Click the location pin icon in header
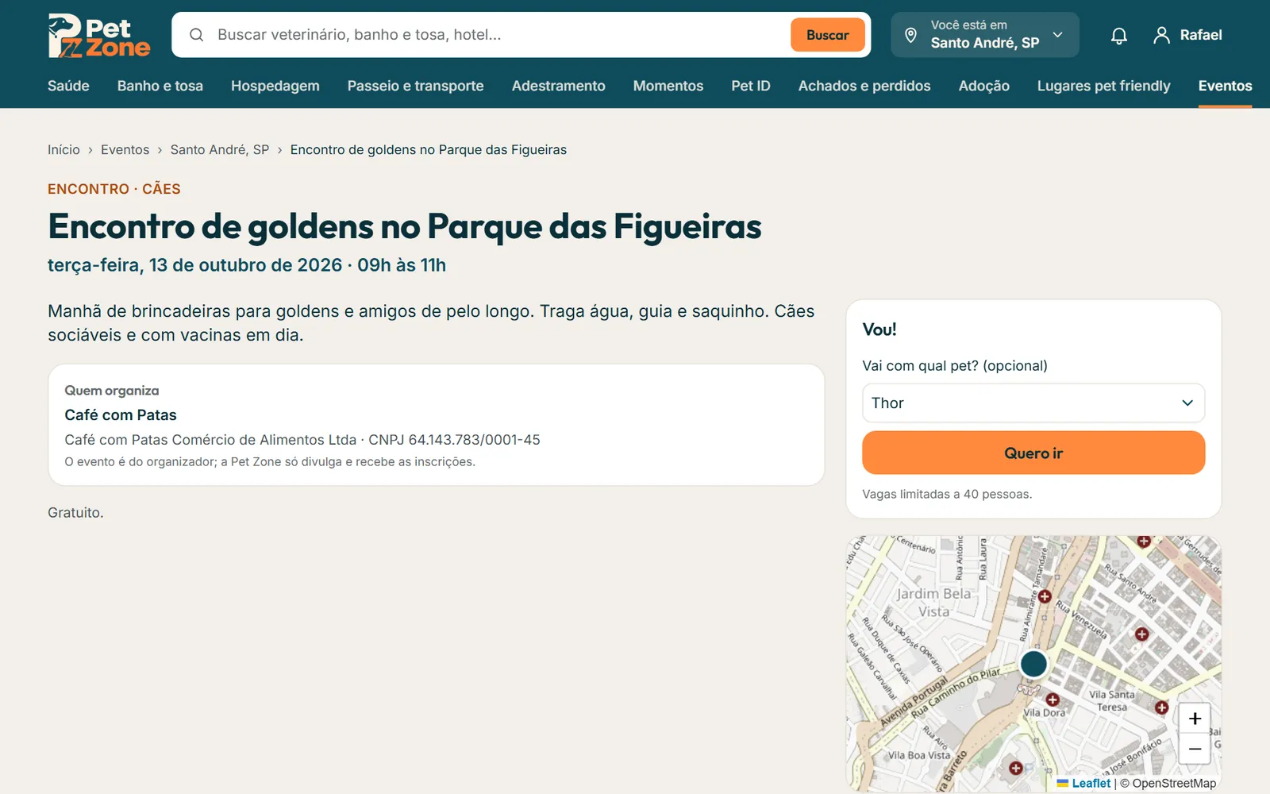Image resolution: width=1270 pixels, height=794 pixels. click(x=911, y=35)
